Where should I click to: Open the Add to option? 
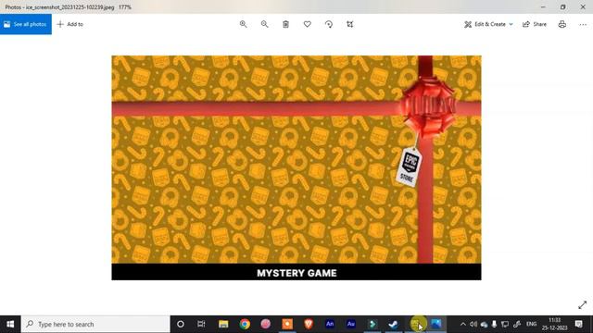pos(70,24)
